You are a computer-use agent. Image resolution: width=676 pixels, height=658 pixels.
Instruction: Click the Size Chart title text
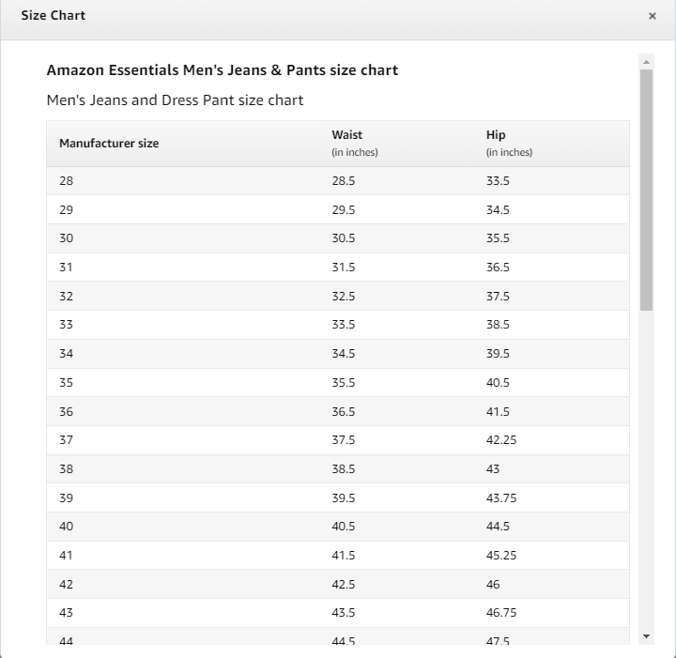pyautogui.click(x=53, y=16)
